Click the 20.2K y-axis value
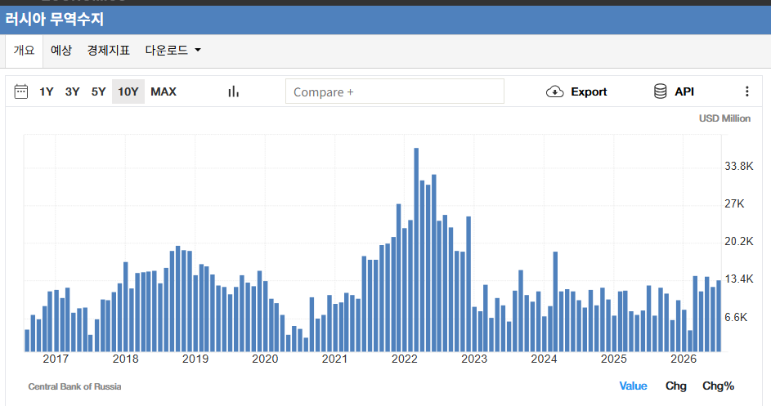Viewport: 771px width, 406px height. pos(738,241)
